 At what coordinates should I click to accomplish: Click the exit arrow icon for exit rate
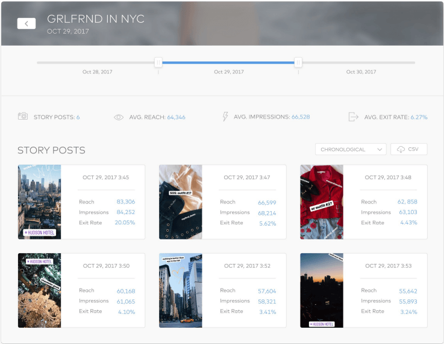(354, 117)
